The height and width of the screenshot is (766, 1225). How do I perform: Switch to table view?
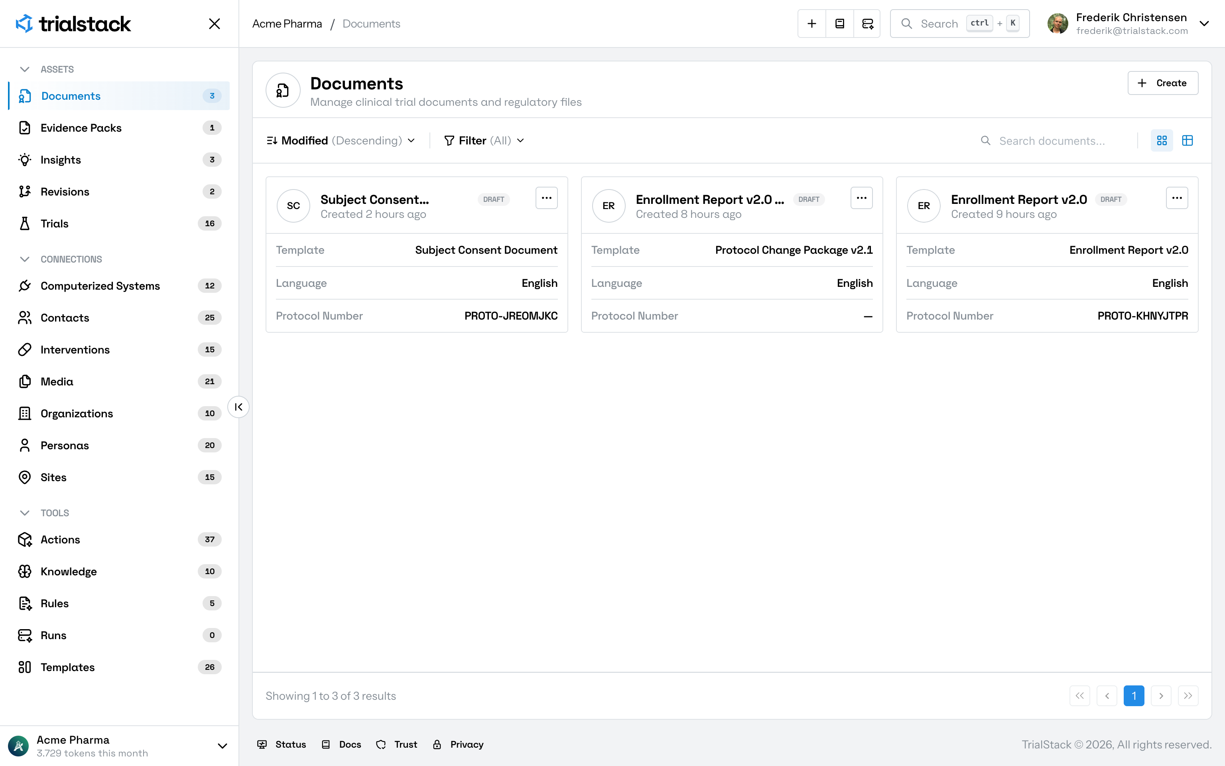(x=1188, y=140)
